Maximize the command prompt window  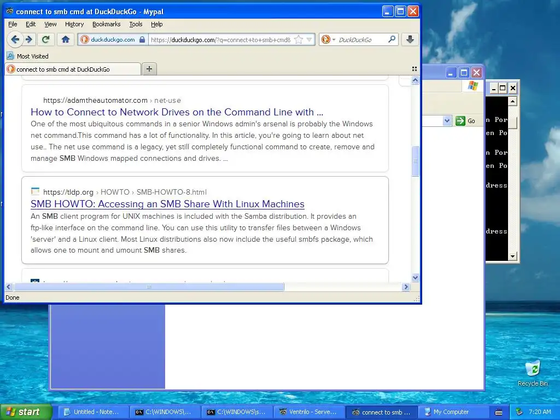pyautogui.click(x=503, y=88)
